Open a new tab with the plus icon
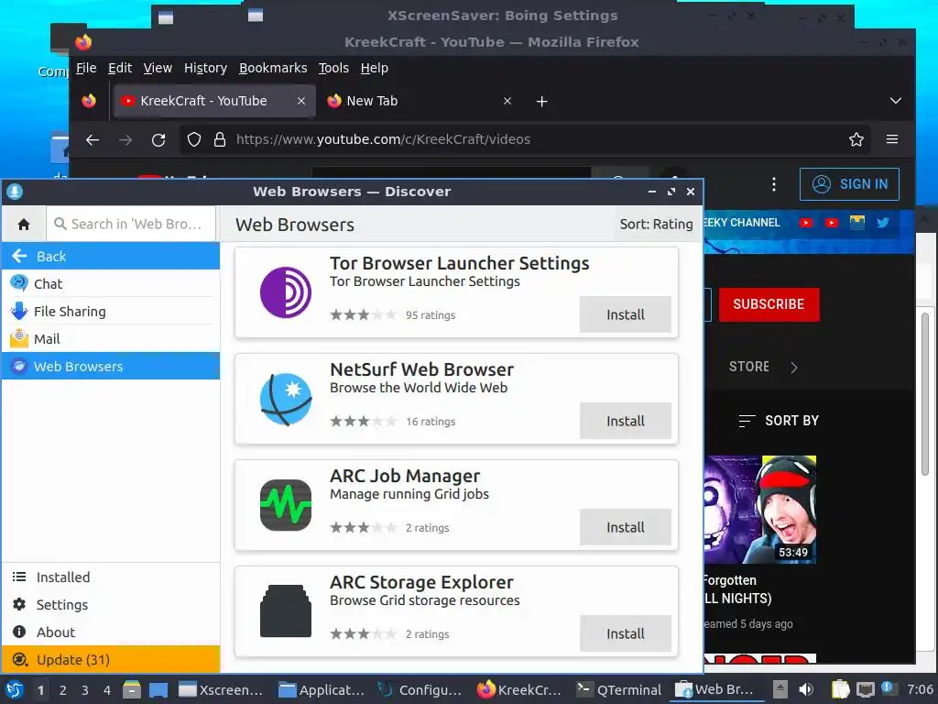The image size is (938, 704). (541, 101)
